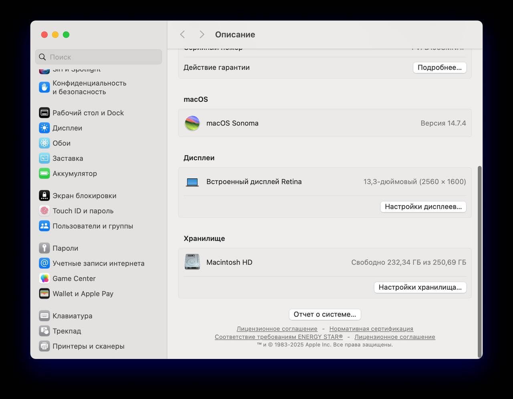This screenshot has height=399, width=513.
Task: Click the Game Center colorful icon
Action: [x=44, y=278]
